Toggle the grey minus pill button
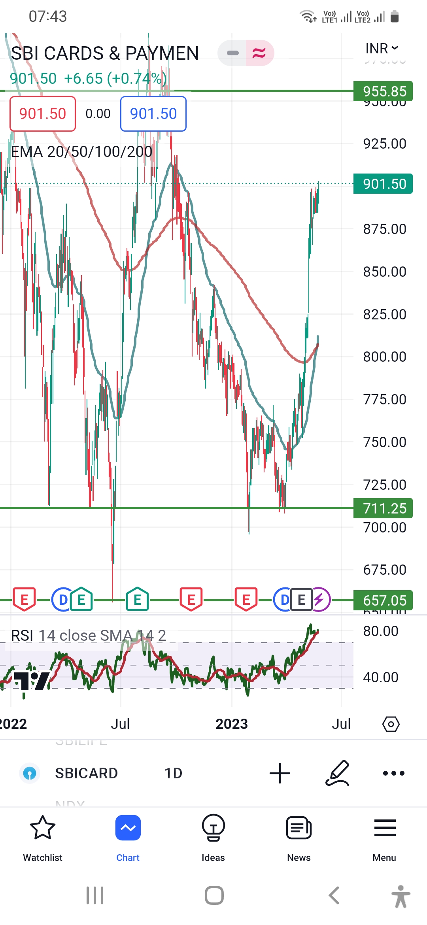 pyautogui.click(x=232, y=53)
